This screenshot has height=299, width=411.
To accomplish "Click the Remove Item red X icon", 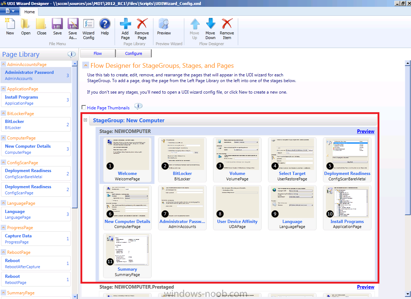I will pos(227,24).
